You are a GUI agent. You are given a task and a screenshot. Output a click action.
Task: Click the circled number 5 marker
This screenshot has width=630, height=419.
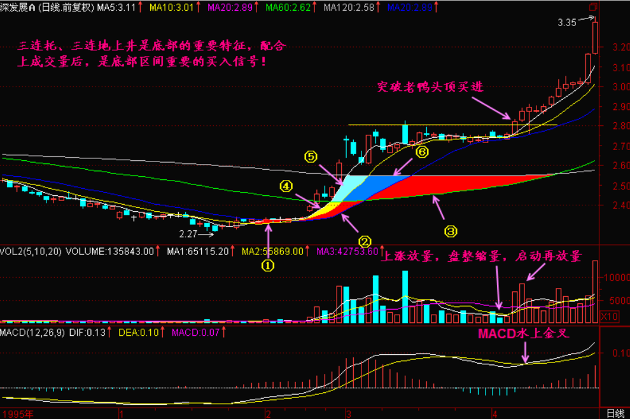310,156
